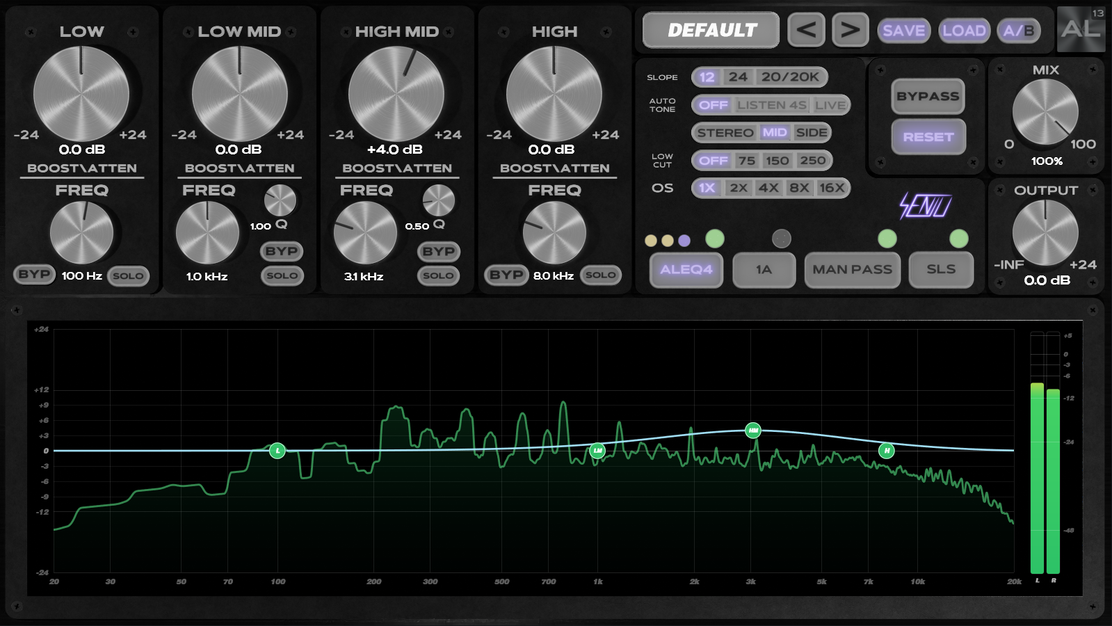Switch to the ALEQ4 module
Viewport: 1112px width, 626px height.
click(x=686, y=270)
